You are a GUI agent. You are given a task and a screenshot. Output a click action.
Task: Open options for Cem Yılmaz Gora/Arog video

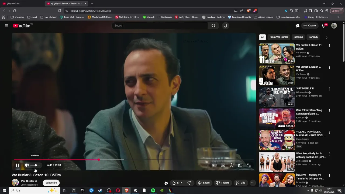[x=329, y=111]
